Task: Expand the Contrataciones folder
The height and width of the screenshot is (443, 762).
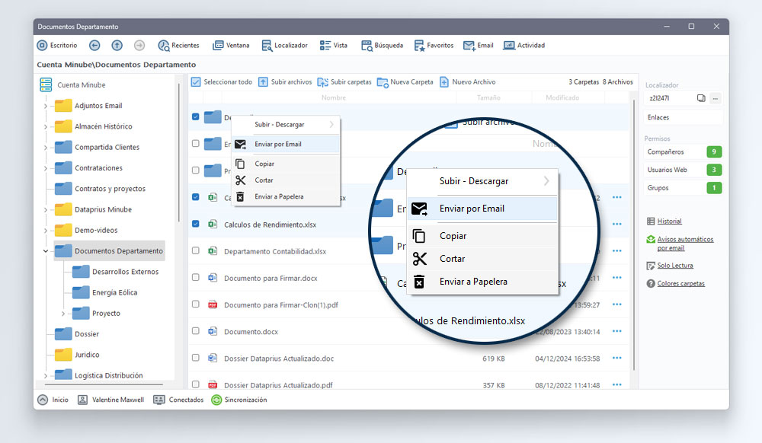Action: coord(46,168)
